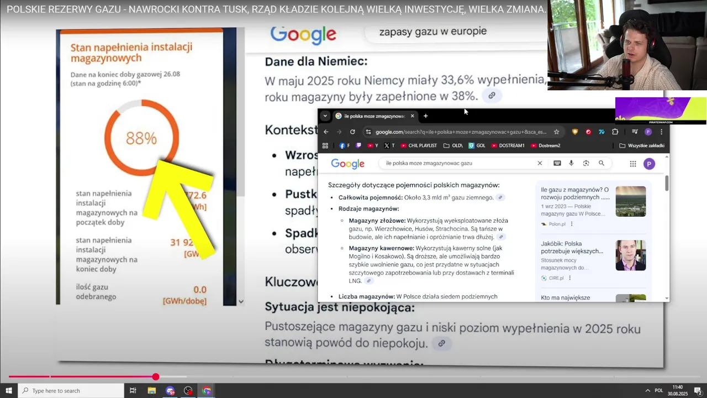Viewport: 707px width, 398px height.
Task: Open Chrome three-dot menu
Action: [662, 132]
